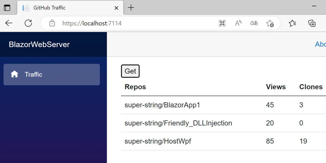Open a new browser tab
The height and width of the screenshot is (163, 326).
point(131,8)
